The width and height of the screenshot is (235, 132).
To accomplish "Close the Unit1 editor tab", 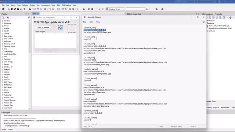I will pyautogui.click(x=38, y=14).
